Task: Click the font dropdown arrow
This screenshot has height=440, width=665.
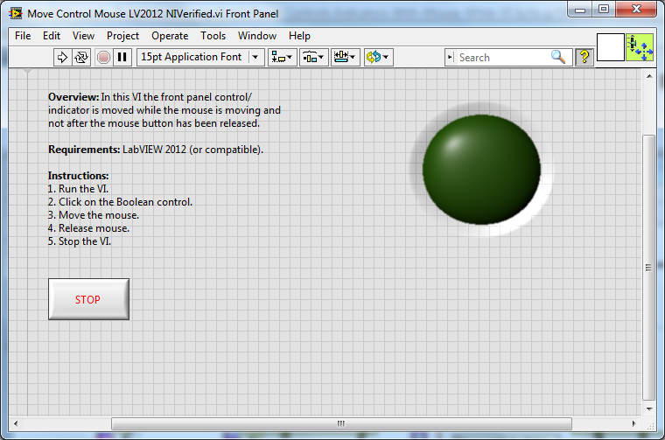Action: point(255,57)
